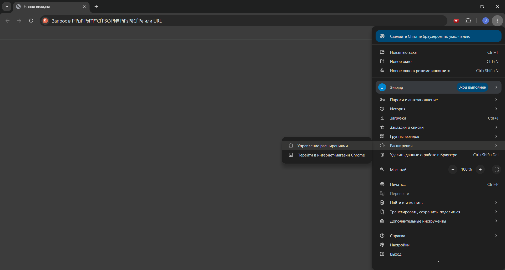
Task: Expand the Найти и изменить chevron
Action: (496, 203)
